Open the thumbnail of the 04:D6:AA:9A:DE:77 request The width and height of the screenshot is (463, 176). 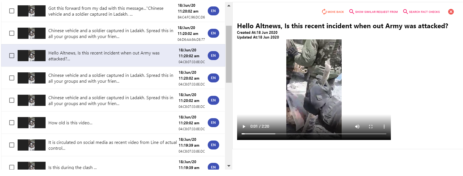click(x=32, y=33)
